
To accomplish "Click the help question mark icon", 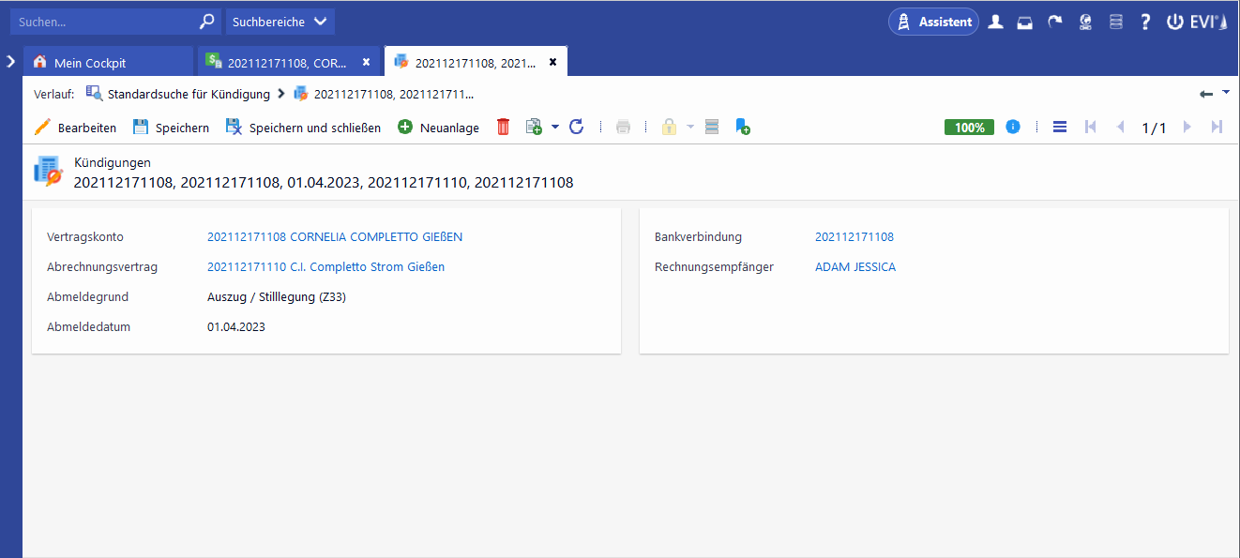I will pos(1145,22).
